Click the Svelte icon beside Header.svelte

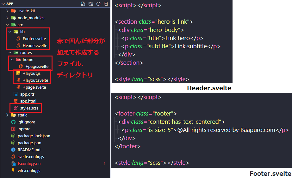pos(18,45)
